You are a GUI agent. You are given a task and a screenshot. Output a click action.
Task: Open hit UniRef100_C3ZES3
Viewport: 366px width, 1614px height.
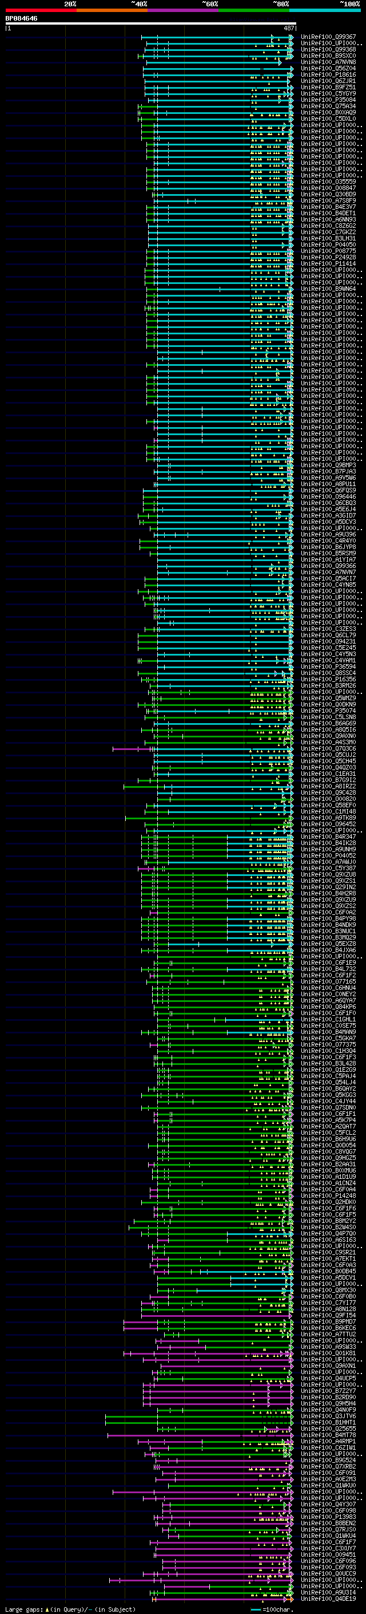click(x=328, y=629)
